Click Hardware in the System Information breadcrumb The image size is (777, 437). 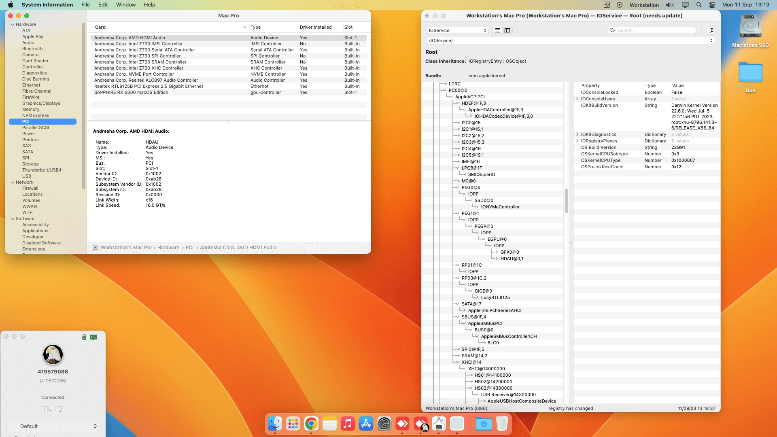(168, 247)
